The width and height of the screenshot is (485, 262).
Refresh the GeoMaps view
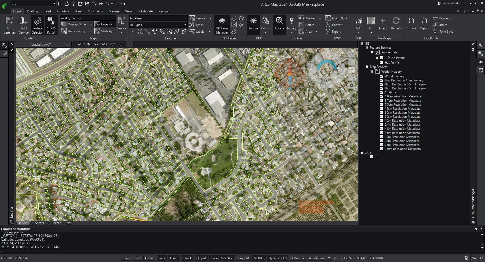coord(396,24)
